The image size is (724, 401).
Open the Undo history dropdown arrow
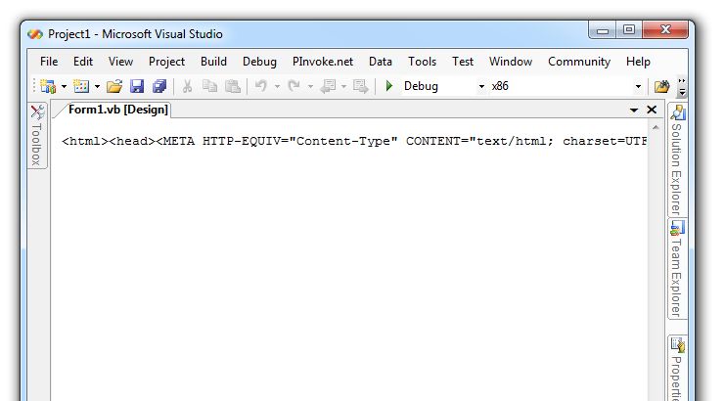277,86
